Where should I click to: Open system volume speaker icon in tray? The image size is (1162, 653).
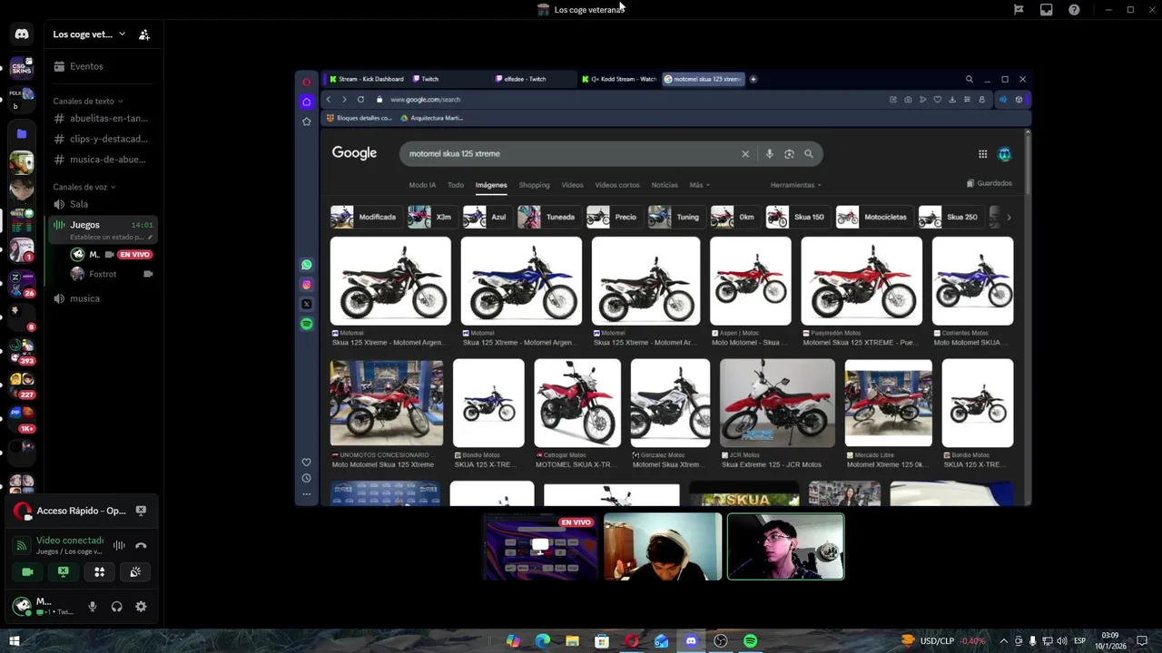[1061, 641]
